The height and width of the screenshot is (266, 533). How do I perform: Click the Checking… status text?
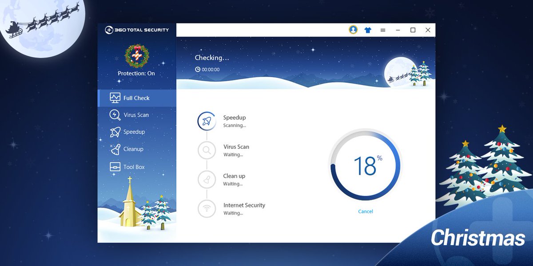pos(212,58)
